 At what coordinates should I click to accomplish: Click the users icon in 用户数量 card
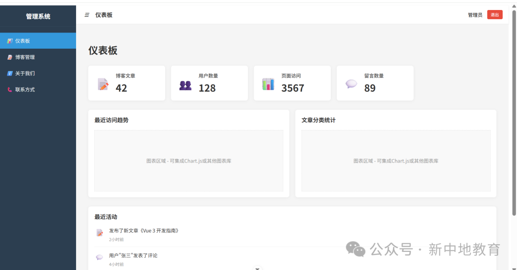click(185, 85)
